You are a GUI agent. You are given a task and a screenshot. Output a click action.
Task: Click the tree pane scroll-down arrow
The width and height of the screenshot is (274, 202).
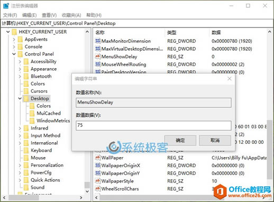coord(87,191)
